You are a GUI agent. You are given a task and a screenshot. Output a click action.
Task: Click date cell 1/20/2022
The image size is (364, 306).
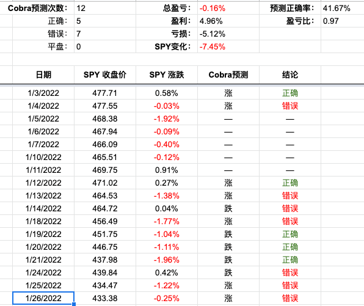pyautogui.click(x=43, y=247)
